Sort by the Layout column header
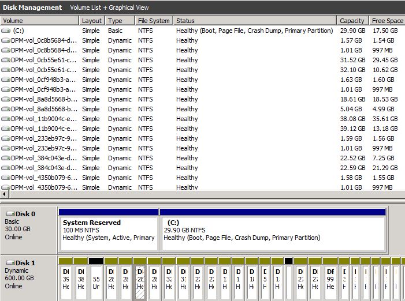The image size is (405, 301). click(92, 21)
